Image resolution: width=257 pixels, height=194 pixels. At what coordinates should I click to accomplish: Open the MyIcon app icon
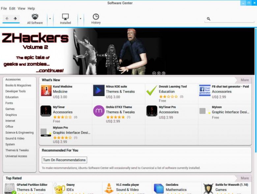click(x=205, y=111)
